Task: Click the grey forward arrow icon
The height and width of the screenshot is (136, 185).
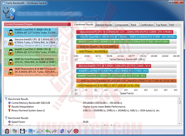Action: coord(54,131)
